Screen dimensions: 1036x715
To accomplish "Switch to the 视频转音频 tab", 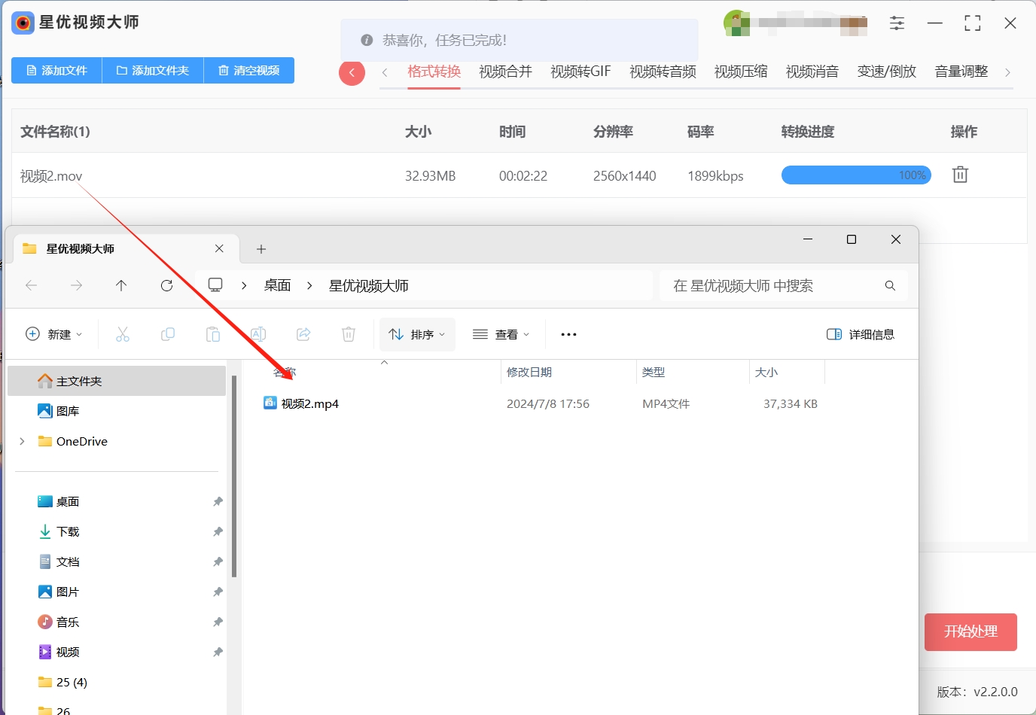I will point(663,71).
